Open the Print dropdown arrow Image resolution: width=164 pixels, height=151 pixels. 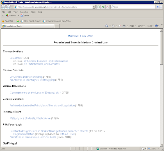click(127, 26)
